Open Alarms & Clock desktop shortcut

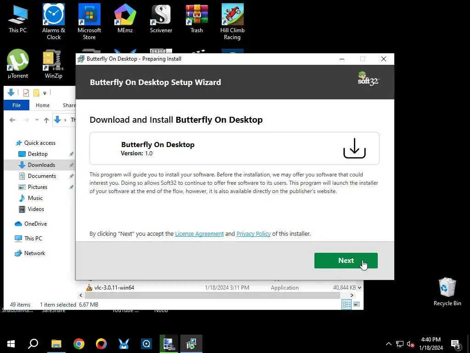54,22
